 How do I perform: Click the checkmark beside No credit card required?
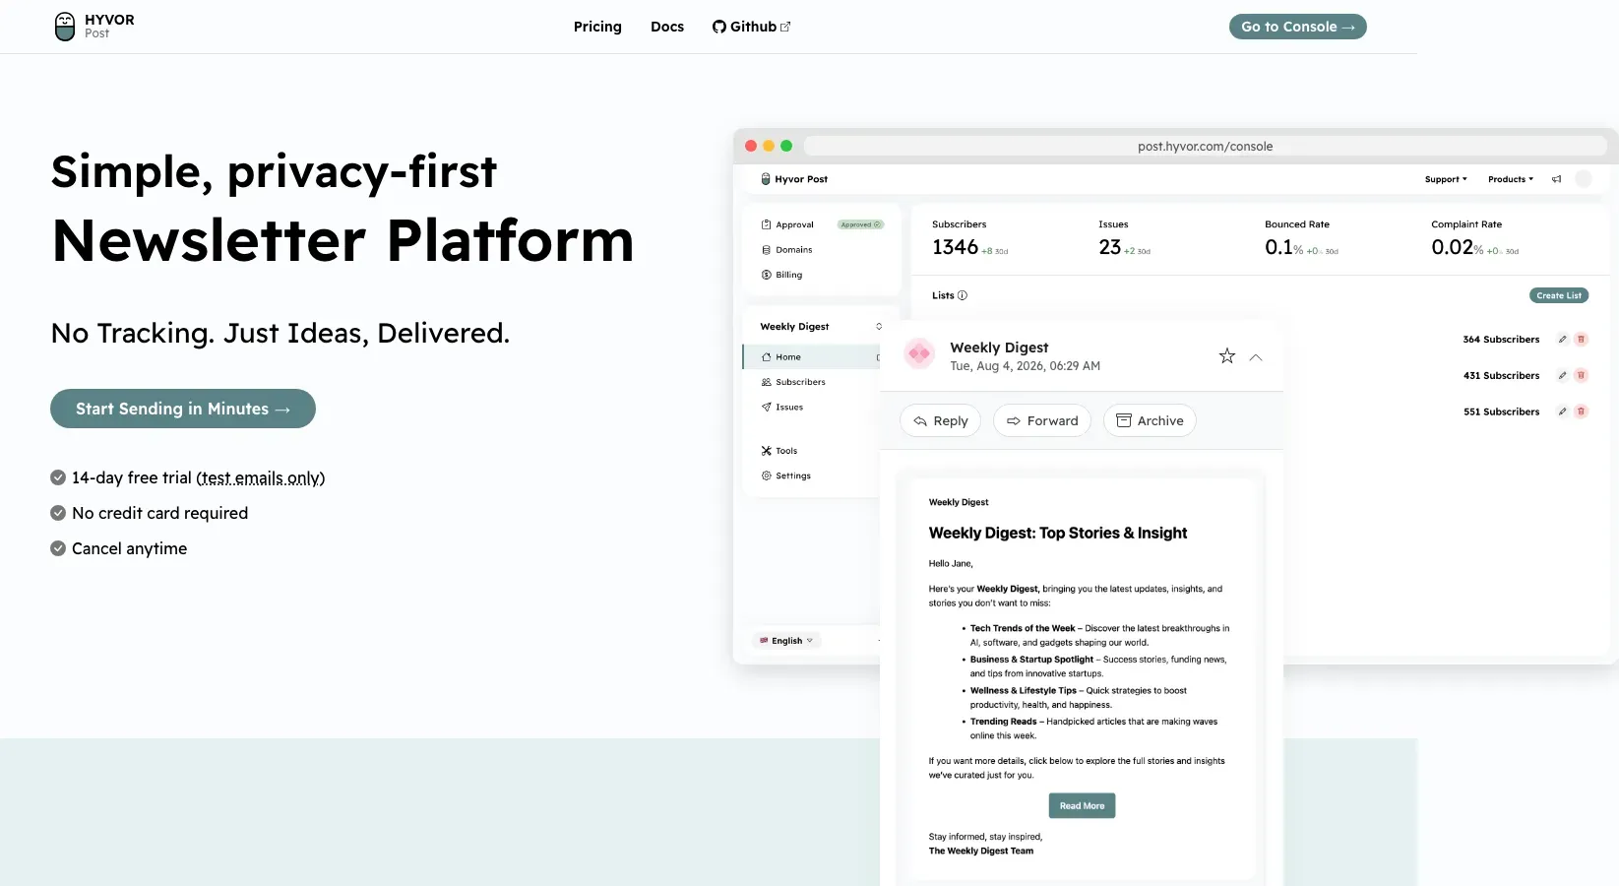pyautogui.click(x=58, y=513)
